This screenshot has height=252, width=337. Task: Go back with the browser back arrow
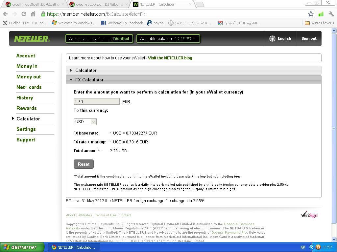[x=5, y=14]
